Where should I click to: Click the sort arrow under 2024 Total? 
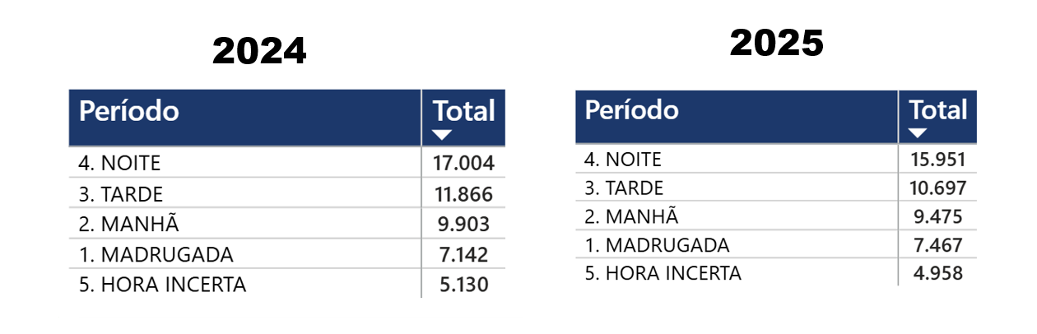tap(442, 135)
